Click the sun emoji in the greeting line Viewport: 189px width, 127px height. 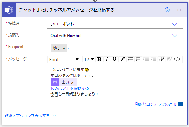coord(86,70)
